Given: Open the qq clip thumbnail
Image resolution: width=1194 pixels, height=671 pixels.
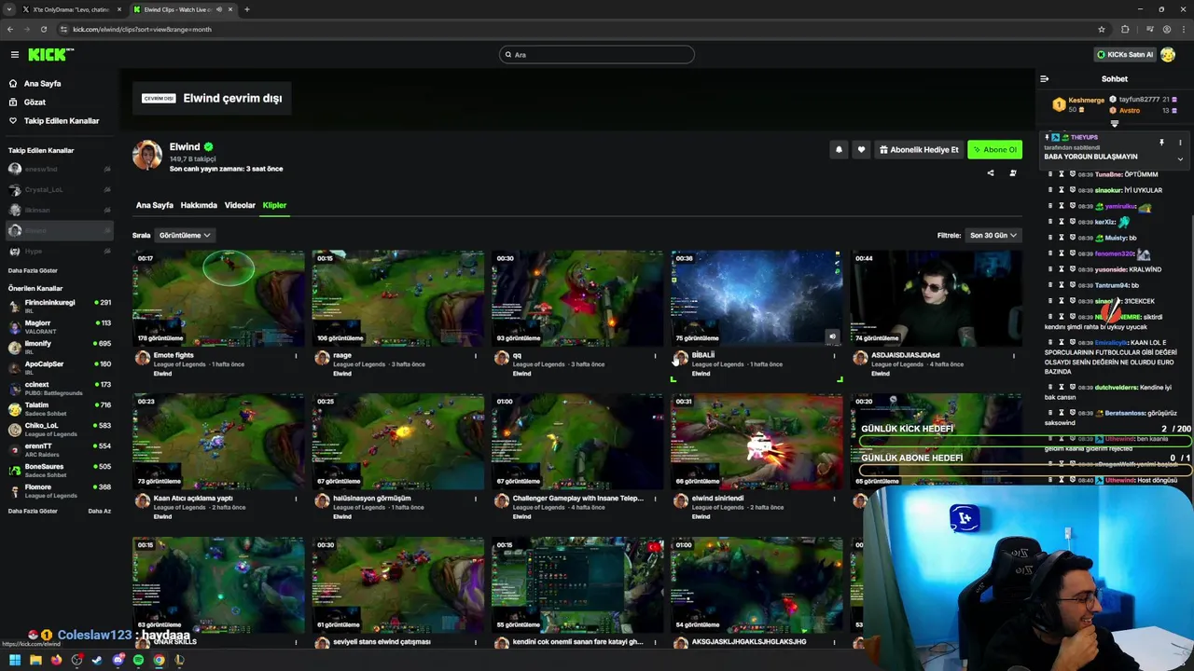Looking at the screenshot, I should [577, 298].
